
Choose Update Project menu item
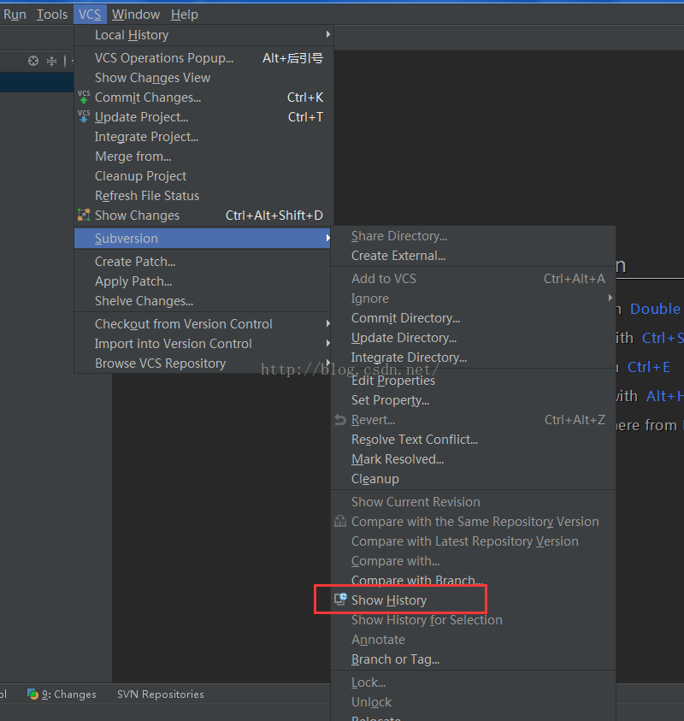(x=203, y=117)
